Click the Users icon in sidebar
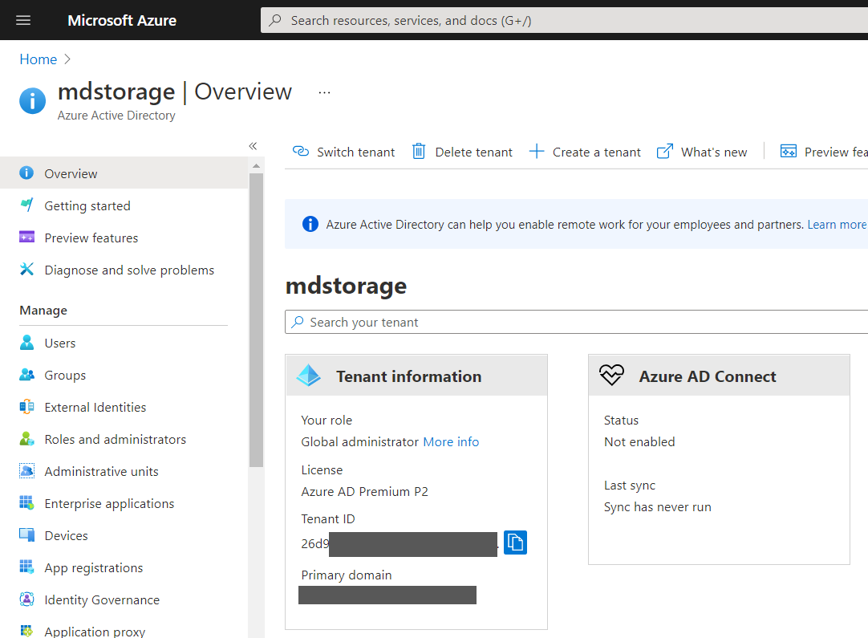 tap(26, 342)
